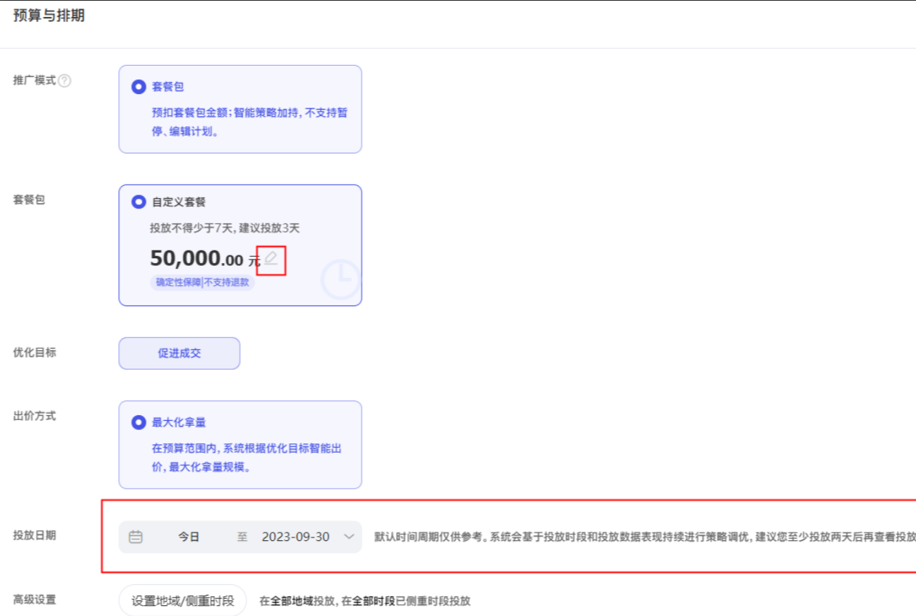This screenshot has width=916, height=616.
Task: Click the pencil edit icon beside 50,000.00 元
Action: pos(271,260)
